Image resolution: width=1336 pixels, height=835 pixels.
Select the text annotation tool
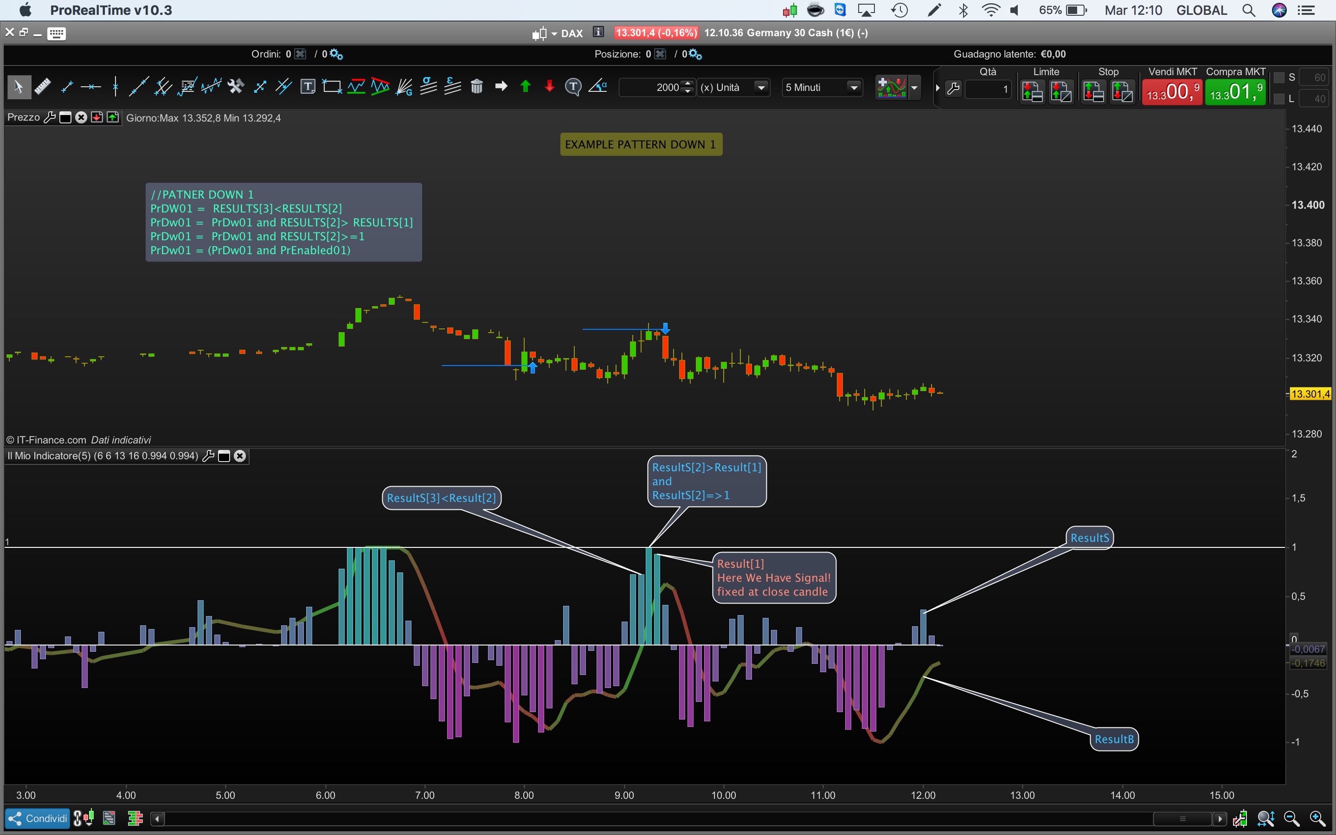coord(308,87)
